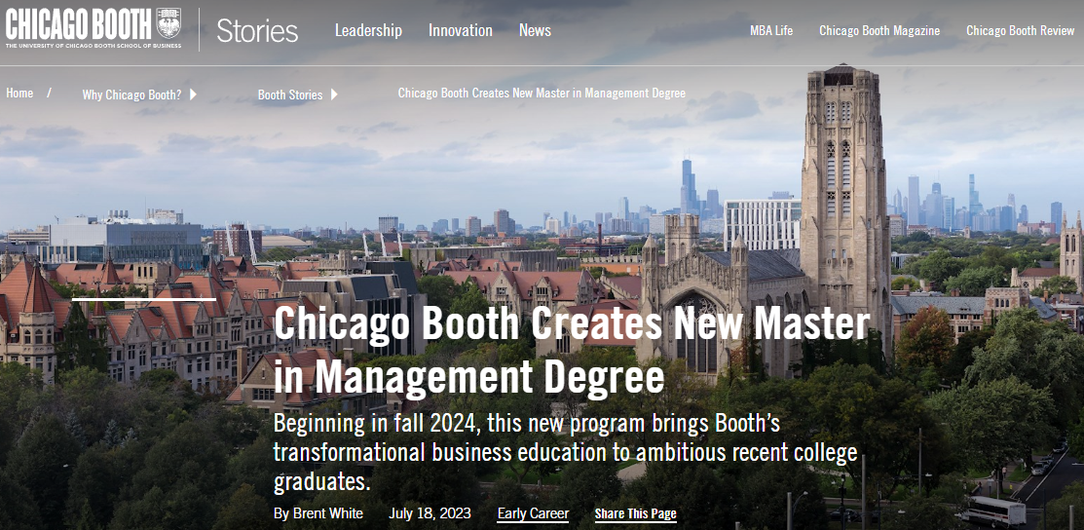This screenshot has width=1084, height=530.
Task: Go to MBA Life
Action: click(x=771, y=30)
